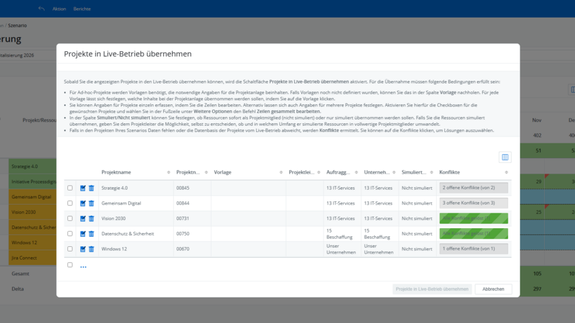Delete the Windows 12 row via its trash icon
Screen dimensions: 575x323
(x=92, y=249)
